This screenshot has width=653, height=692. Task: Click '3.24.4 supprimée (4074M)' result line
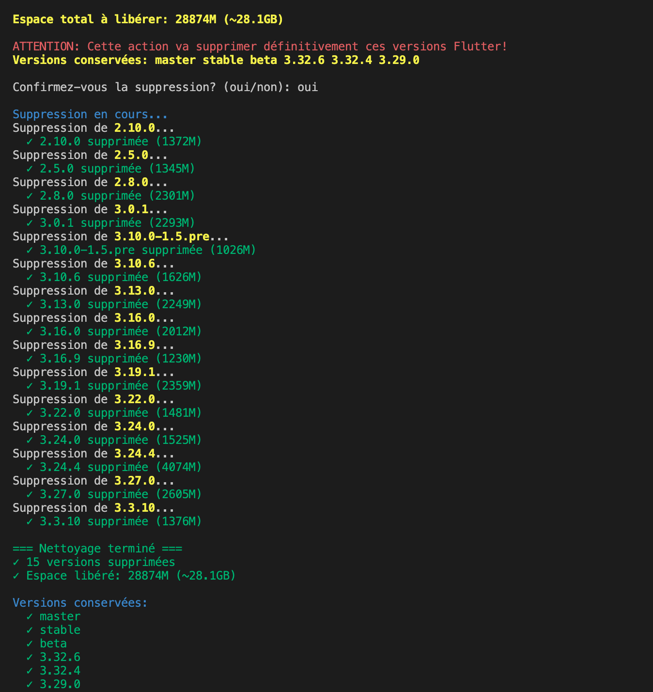tap(114, 467)
